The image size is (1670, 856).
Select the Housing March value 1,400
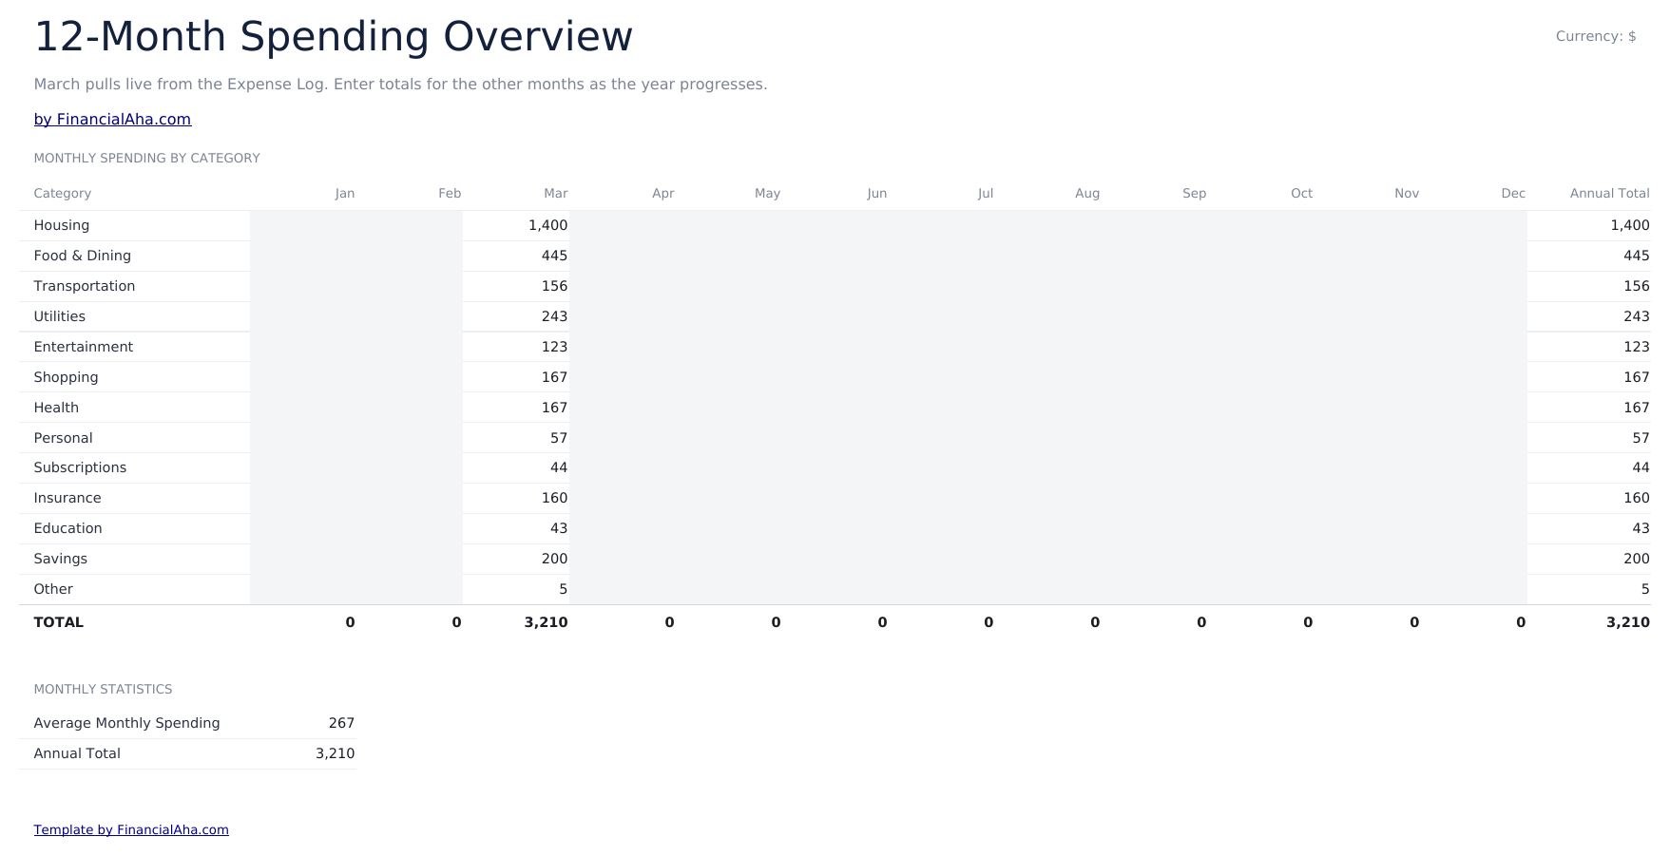547,225
